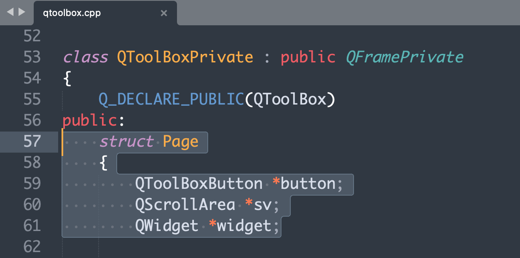
Task: Select the qtoolbox.cpp tab
Action: coord(72,13)
